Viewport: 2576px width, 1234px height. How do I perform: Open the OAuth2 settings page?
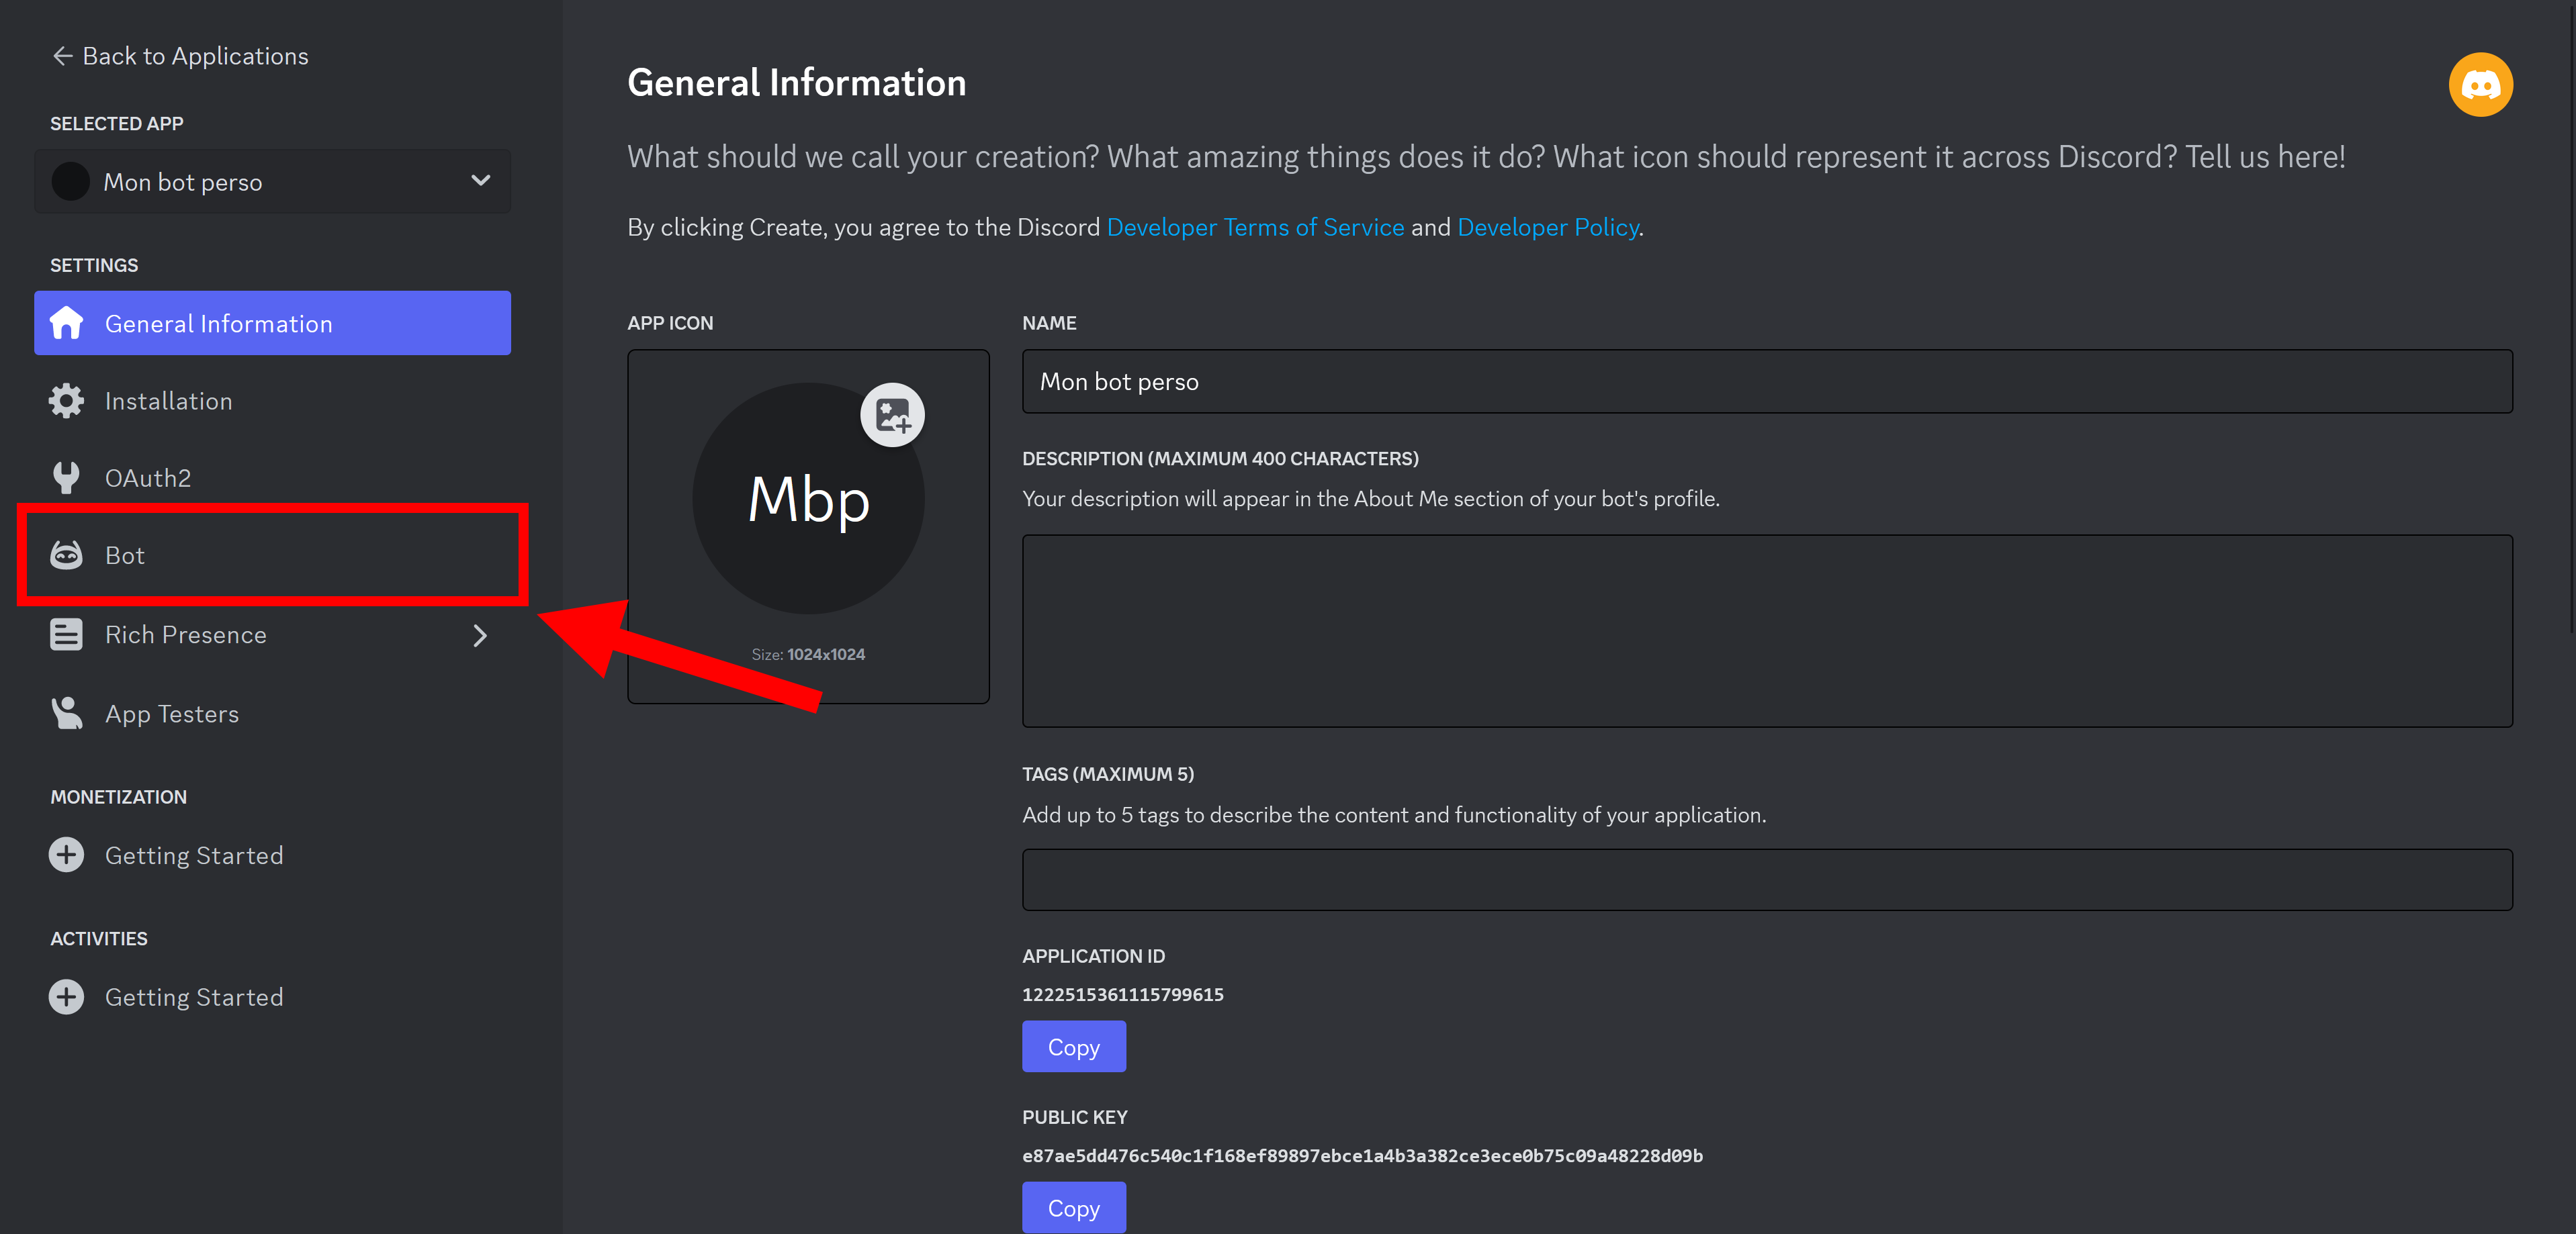click(272, 477)
